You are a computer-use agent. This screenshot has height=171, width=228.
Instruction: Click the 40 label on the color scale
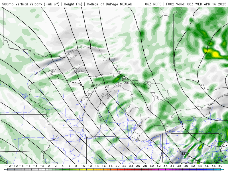(186, 166)
